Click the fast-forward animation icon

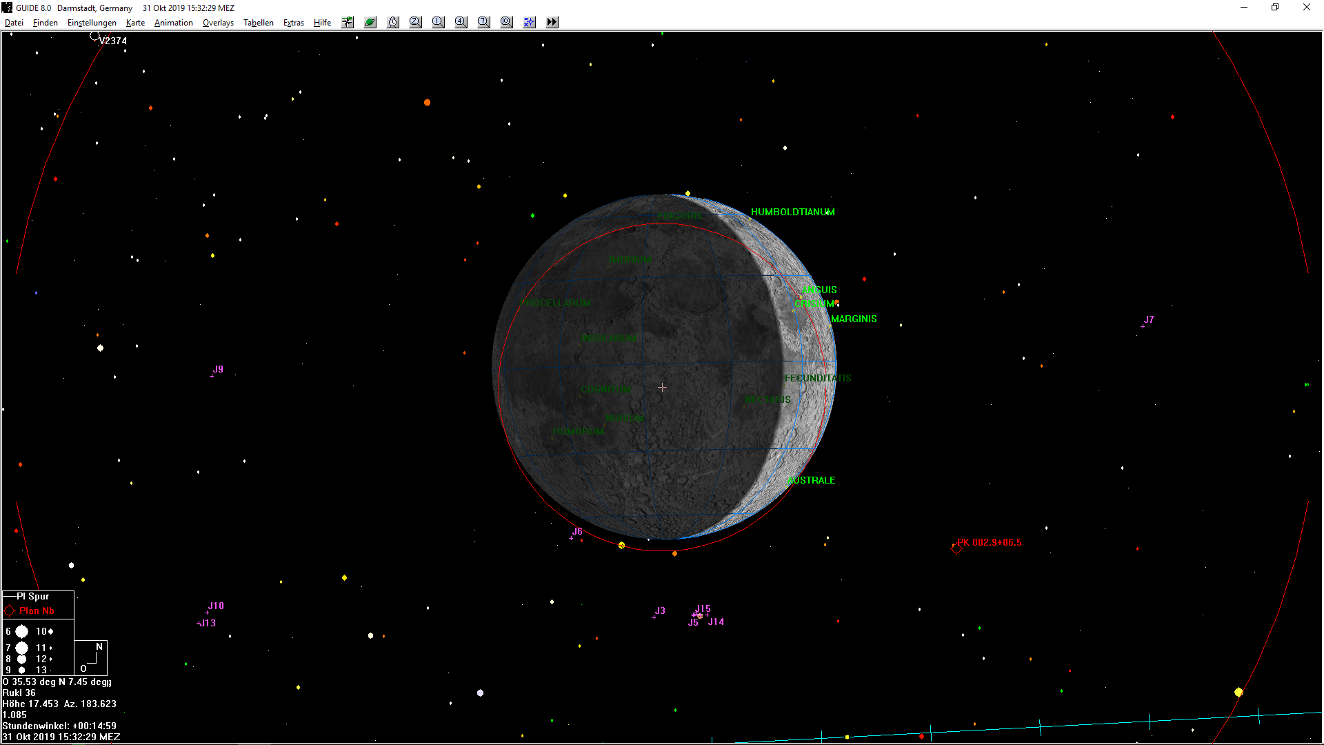coord(552,22)
